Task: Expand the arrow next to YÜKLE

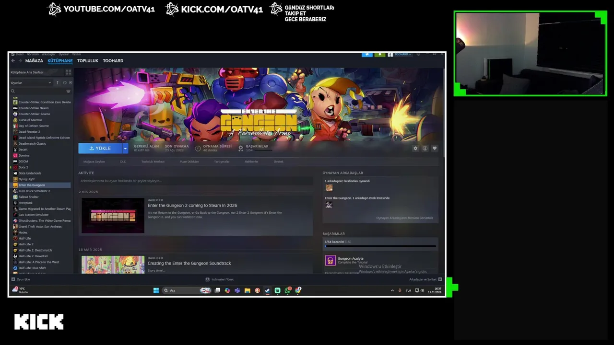Action: coord(125,149)
